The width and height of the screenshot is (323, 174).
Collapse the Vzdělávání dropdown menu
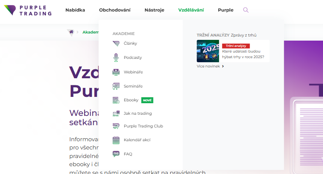coord(191,10)
